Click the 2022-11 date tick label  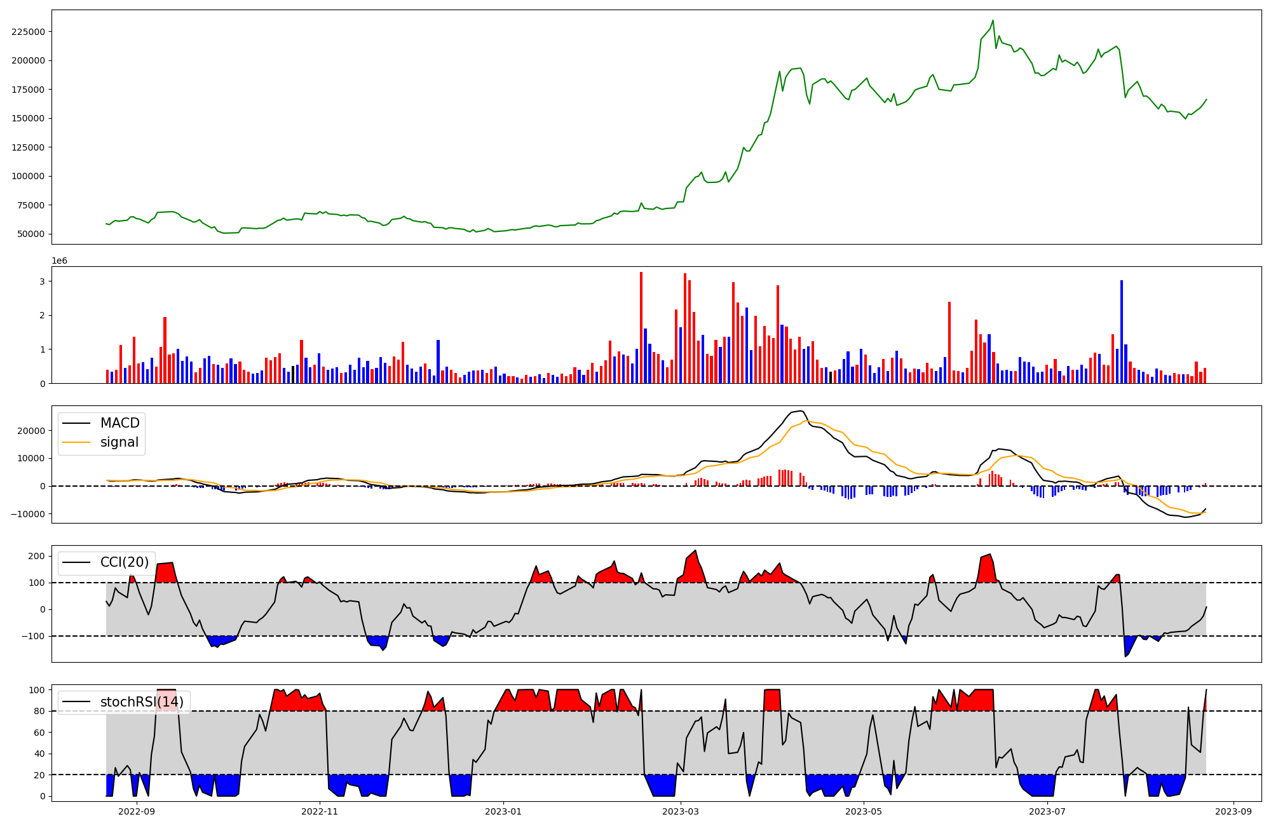pyautogui.click(x=320, y=811)
